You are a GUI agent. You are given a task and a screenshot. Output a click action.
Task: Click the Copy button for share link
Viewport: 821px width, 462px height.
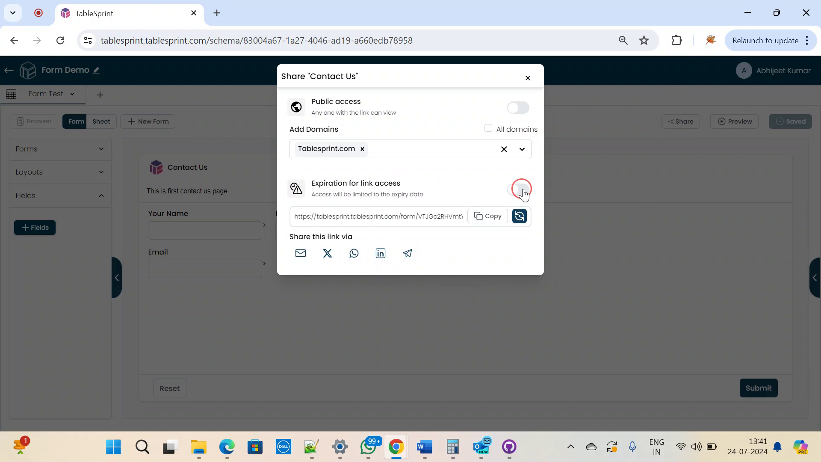[488, 216]
